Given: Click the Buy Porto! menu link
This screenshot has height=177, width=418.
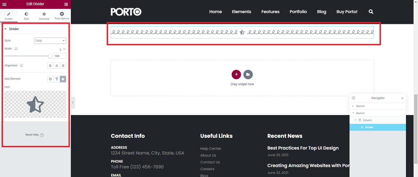Looking at the screenshot, I should (347, 12).
